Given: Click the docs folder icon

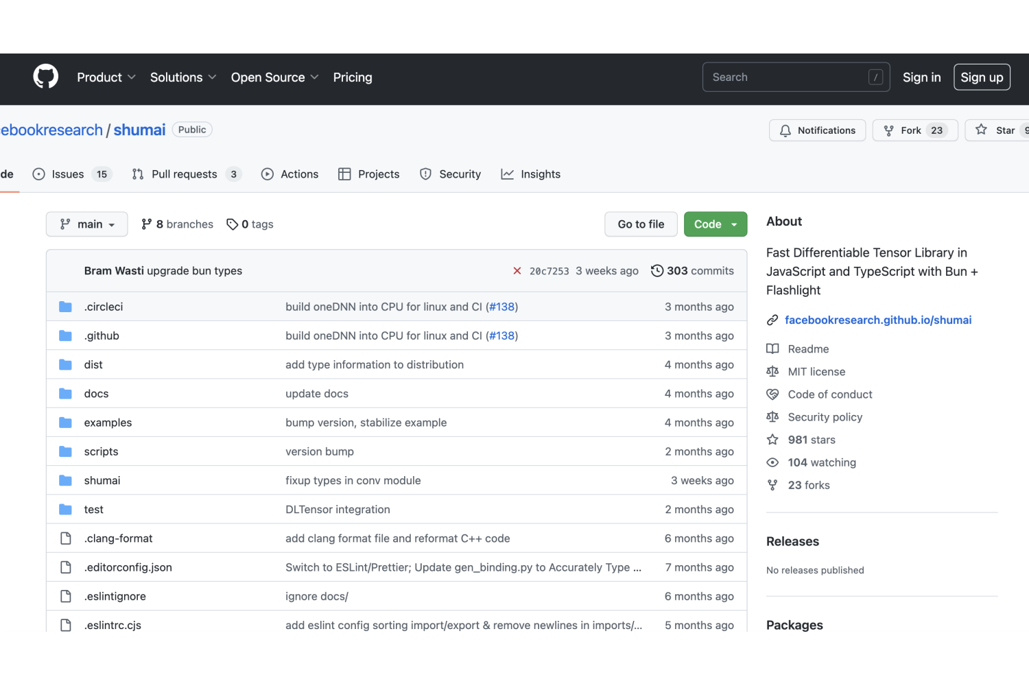Looking at the screenshot, I should (x=65, y=394).
